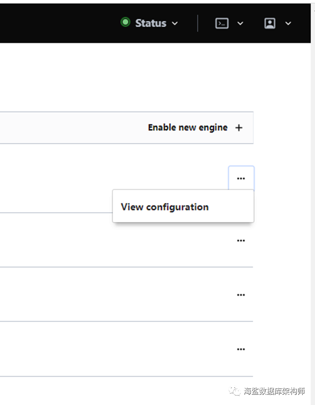Click the vertical scrollbar at the window edge
The image size is (315, 405).
313,202
